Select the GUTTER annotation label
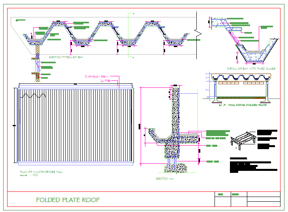288x212 pixels. (x=105, y=80)
